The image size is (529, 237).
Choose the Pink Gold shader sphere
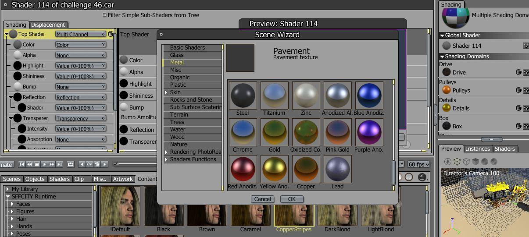337,132
